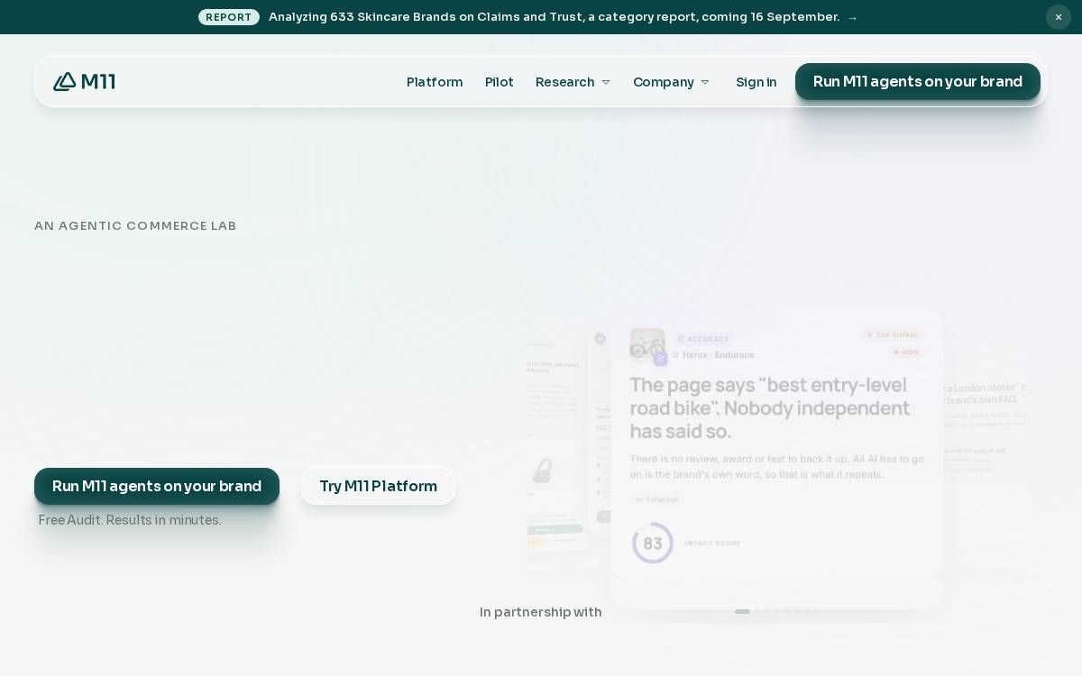Click Sign in
This screenshot has width=1082, height=676.
pos(756,82)
